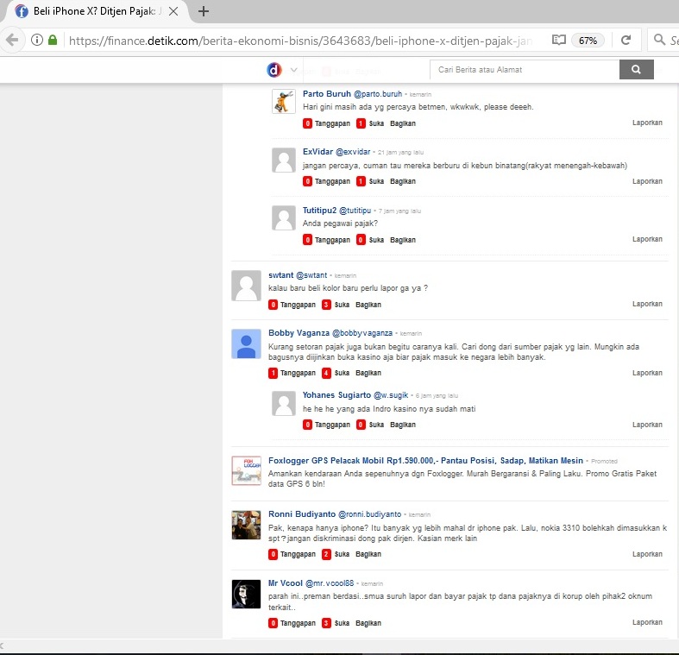Share Parto Buruh's comment with Bagikan
Screen dimensions: 679x655
point(402,123)
